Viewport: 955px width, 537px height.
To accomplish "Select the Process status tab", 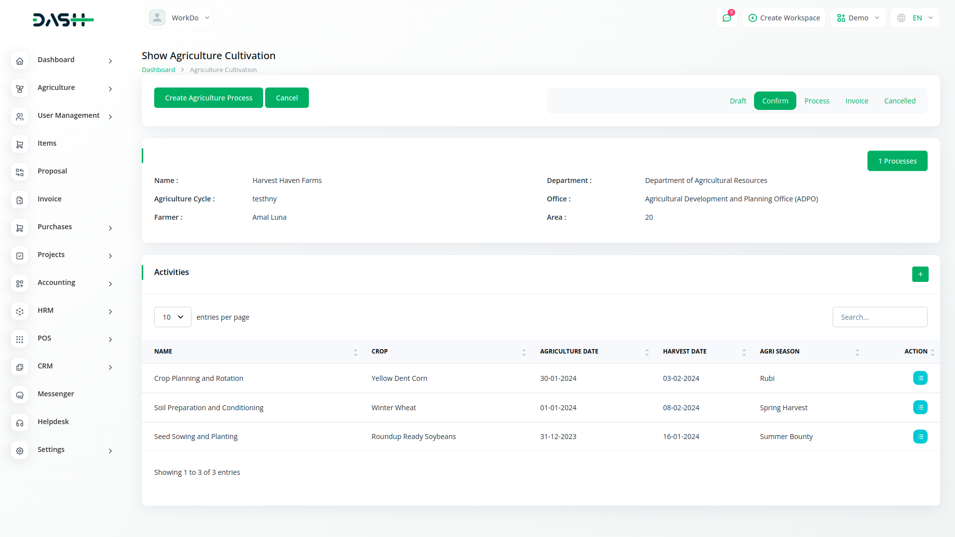I will pos(817,101).
